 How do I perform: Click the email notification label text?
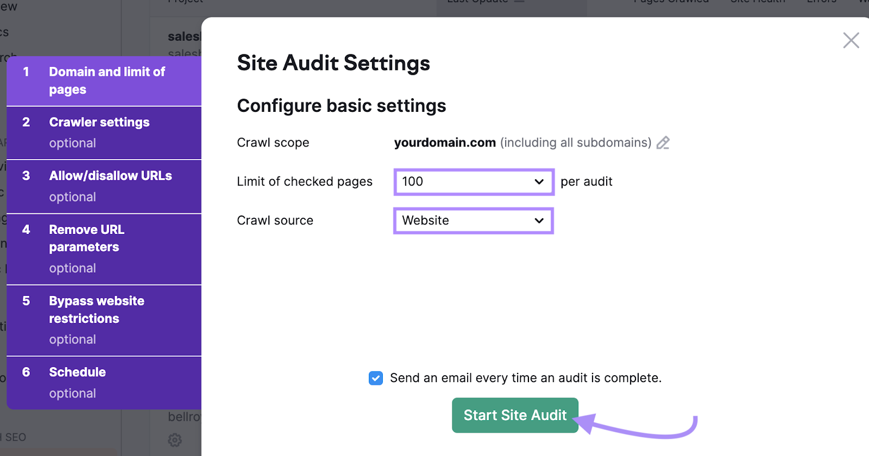point(525,378)
